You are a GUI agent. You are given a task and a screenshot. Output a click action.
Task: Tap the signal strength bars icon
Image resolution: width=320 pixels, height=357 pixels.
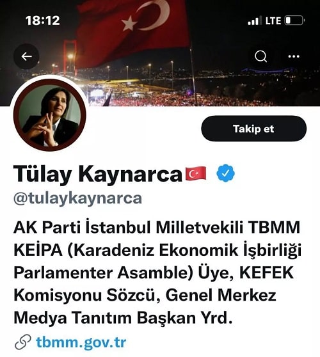click(255, 20)
